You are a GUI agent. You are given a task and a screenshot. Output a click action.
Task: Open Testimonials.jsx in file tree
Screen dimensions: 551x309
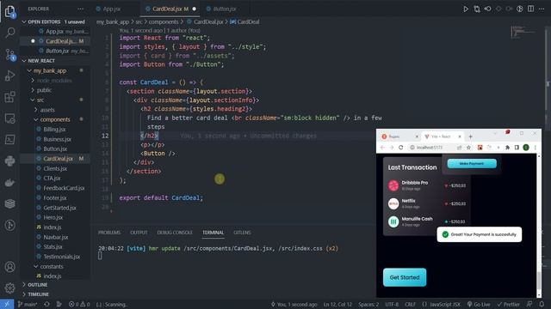61,257
